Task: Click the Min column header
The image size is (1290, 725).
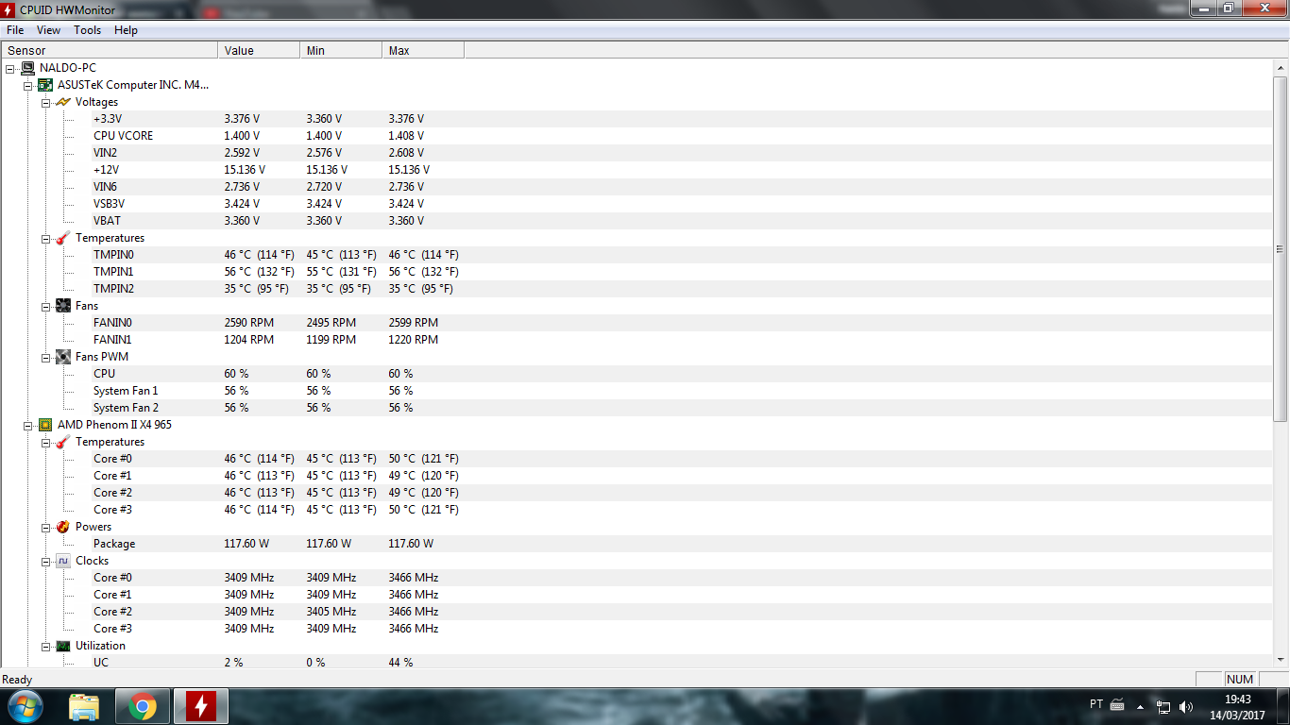Action: click(x=341, y=51)
